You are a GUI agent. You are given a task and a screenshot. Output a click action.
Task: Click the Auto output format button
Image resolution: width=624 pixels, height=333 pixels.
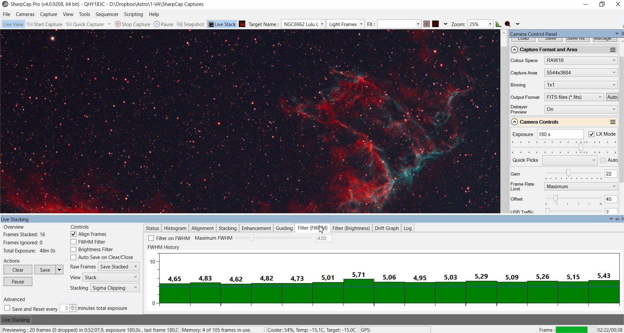point(612,97)
